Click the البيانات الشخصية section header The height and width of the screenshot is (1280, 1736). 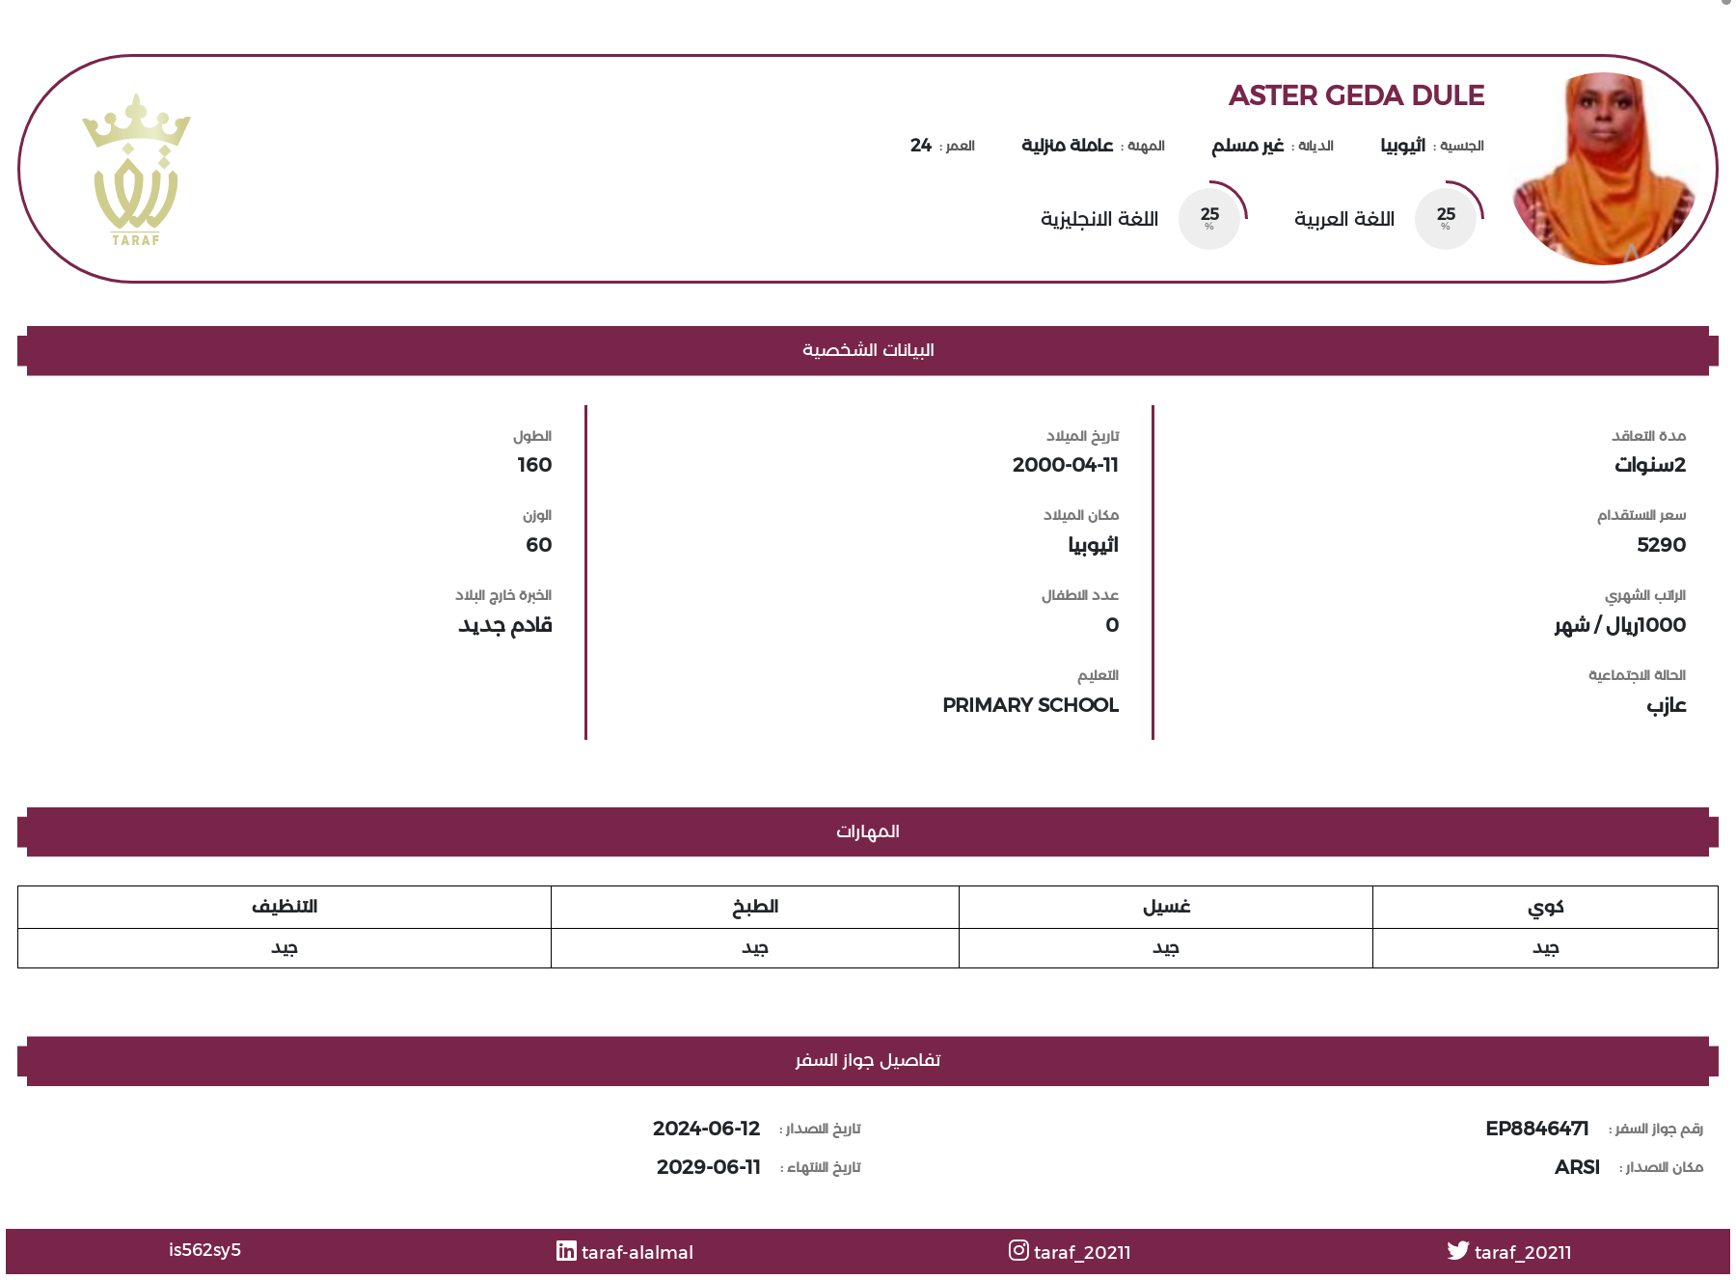(868, 350)
